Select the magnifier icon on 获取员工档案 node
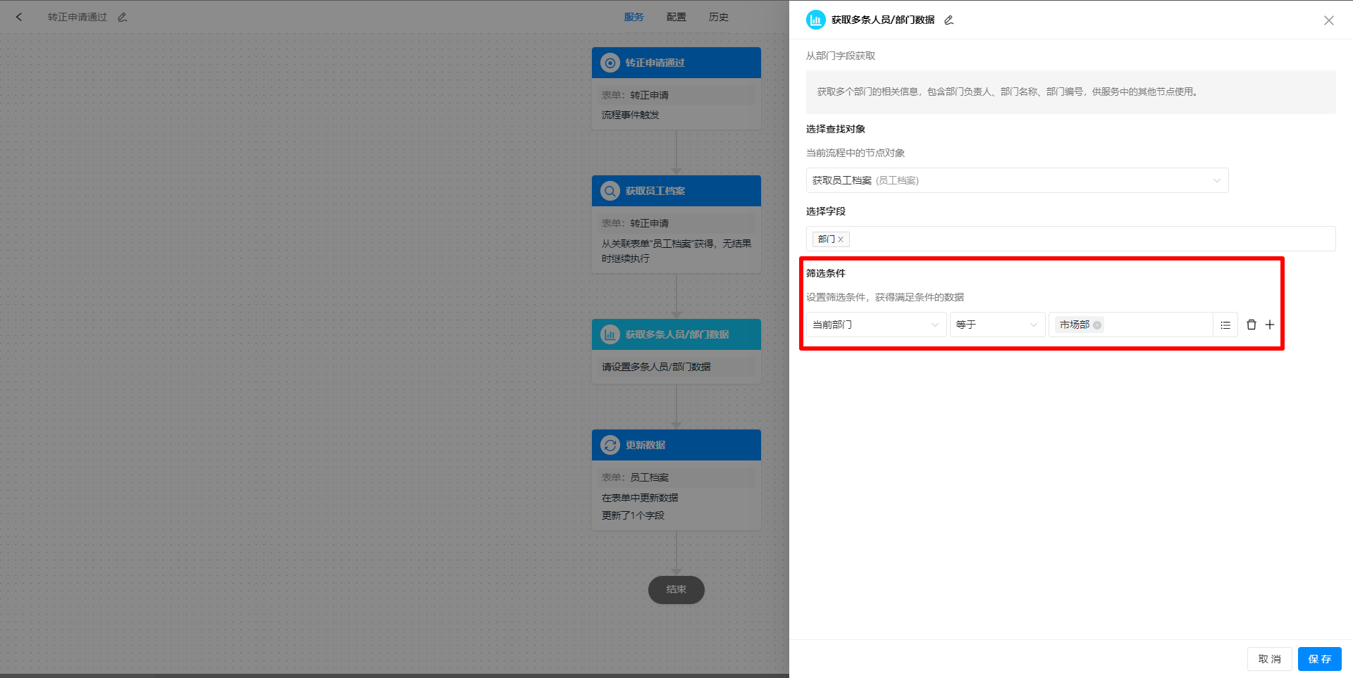The height and width of the screenshot is (678, 1353). tap(610, 190)
